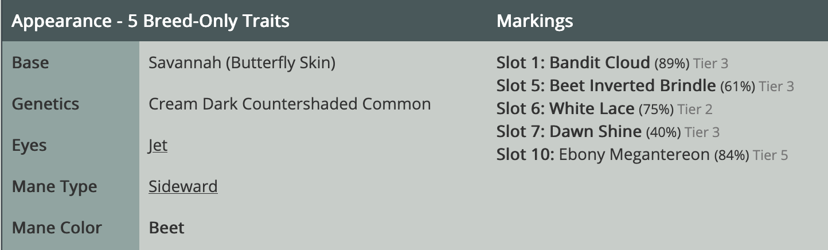Screen dimensions: 828x250
Task: Click the Savannah (Butterfly Skin) base value
Action: pos(241,63)
